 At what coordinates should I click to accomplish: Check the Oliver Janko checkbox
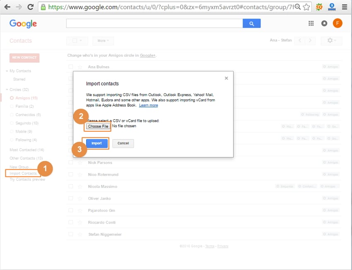coord(71,198)
